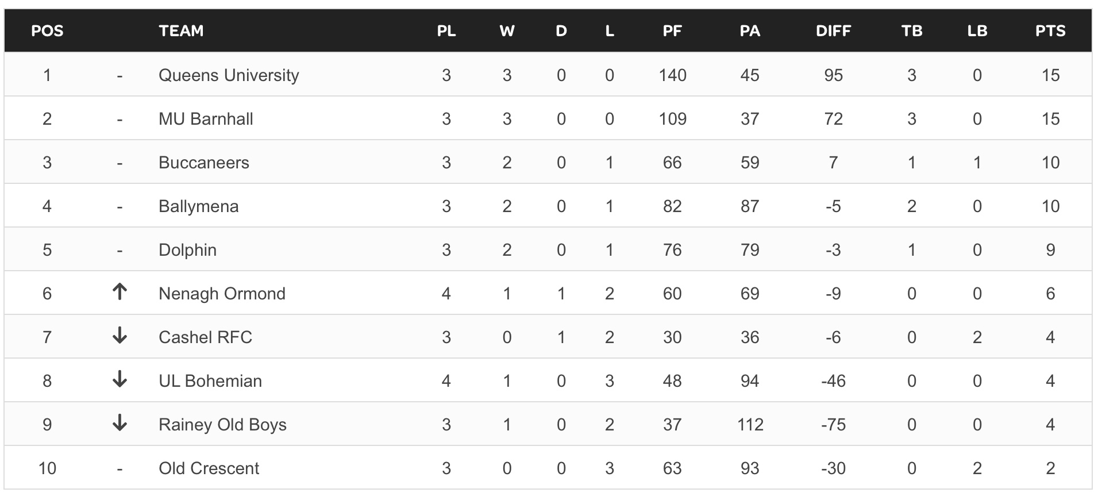
Task: Click the PA column header
Action: point(750,31)
